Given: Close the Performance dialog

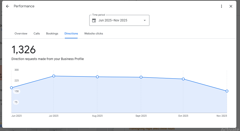Looking at the screenshot, I should (x=231, y=6).
